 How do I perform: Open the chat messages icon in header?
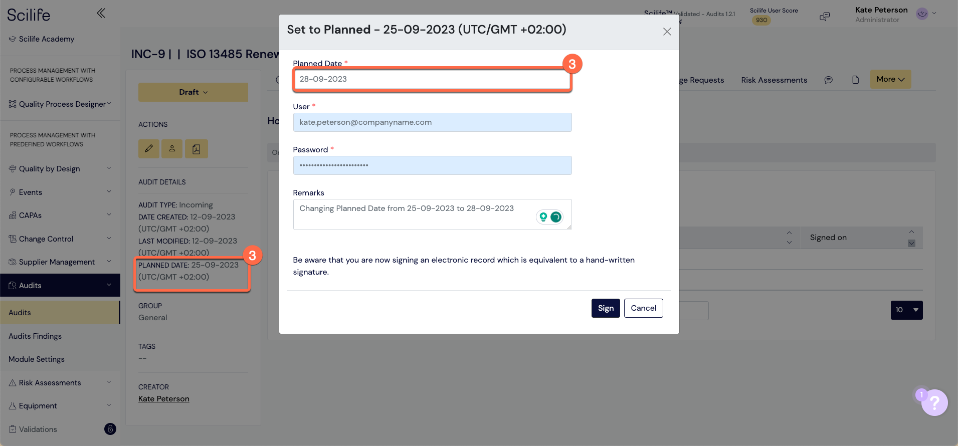825,17
